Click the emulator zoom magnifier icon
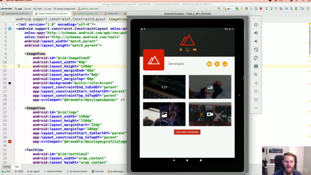The image size is (311, 175). [x=256, y=74]
